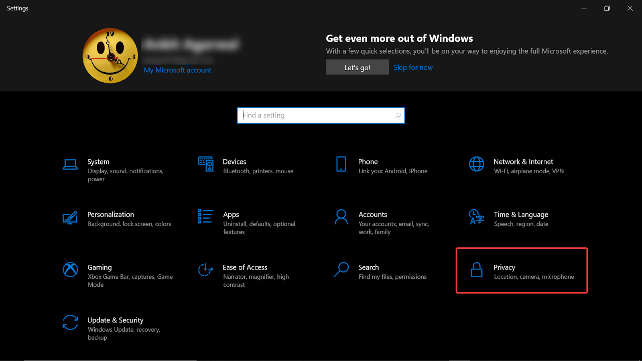This screenshot has height=361, width=642.
Task: Click the Privacy padlock icon
Action: pos(476,270)
